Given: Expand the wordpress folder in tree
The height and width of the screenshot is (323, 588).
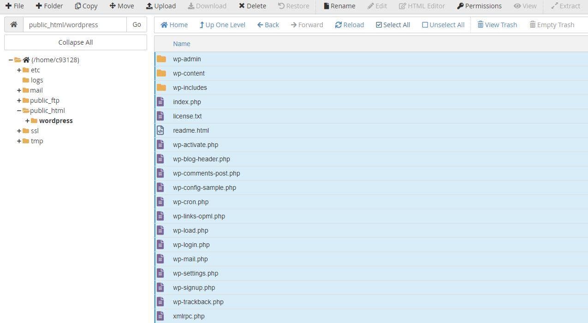Looking at the screenshot, I should (27, 121).
